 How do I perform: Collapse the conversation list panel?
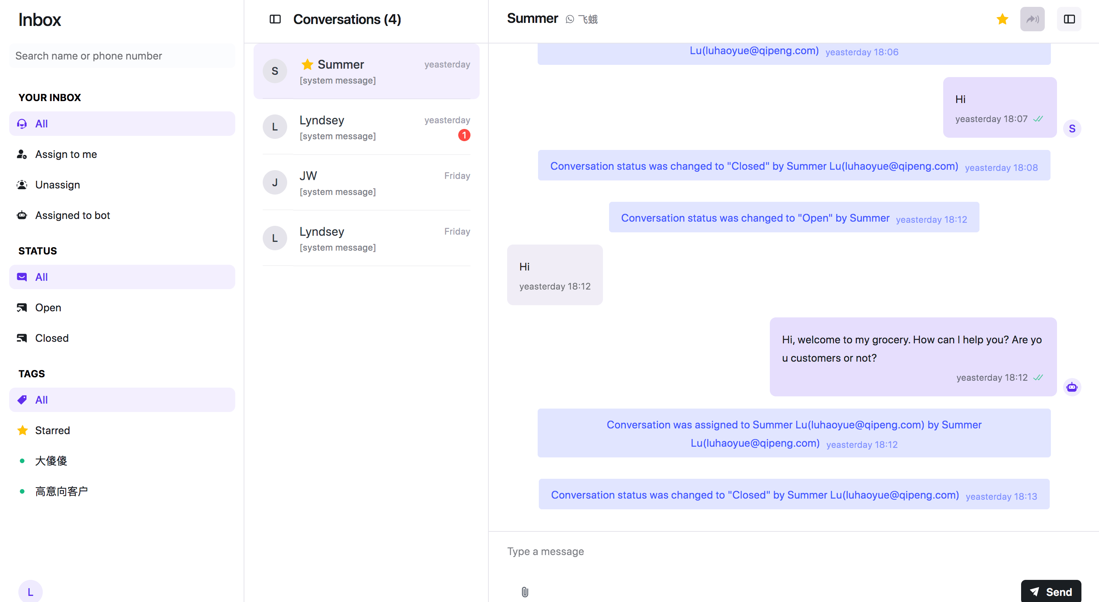[x=276, y=19]
